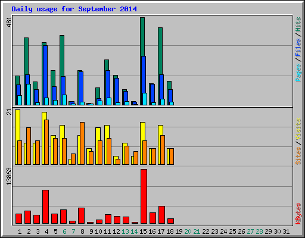The image size is (305, 238).
Task: Click the orange sites bar for day 8
Action: [x=82, y=143]
